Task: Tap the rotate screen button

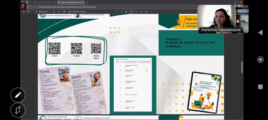Action: tap(18, 110)
